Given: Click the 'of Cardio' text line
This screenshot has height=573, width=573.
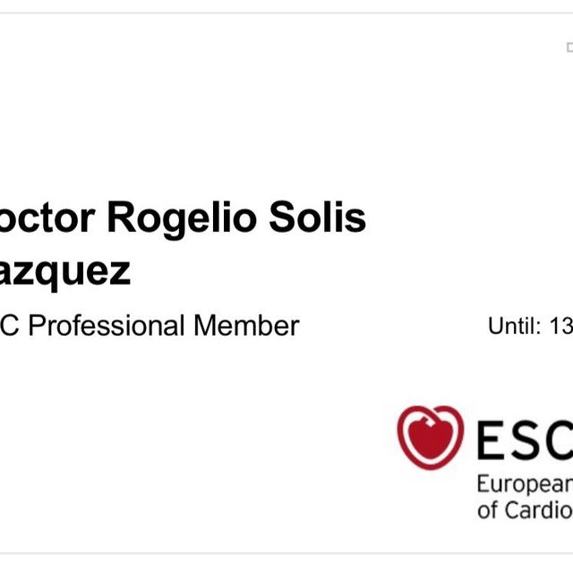Looking at the screenshot, I should [525, 511].
